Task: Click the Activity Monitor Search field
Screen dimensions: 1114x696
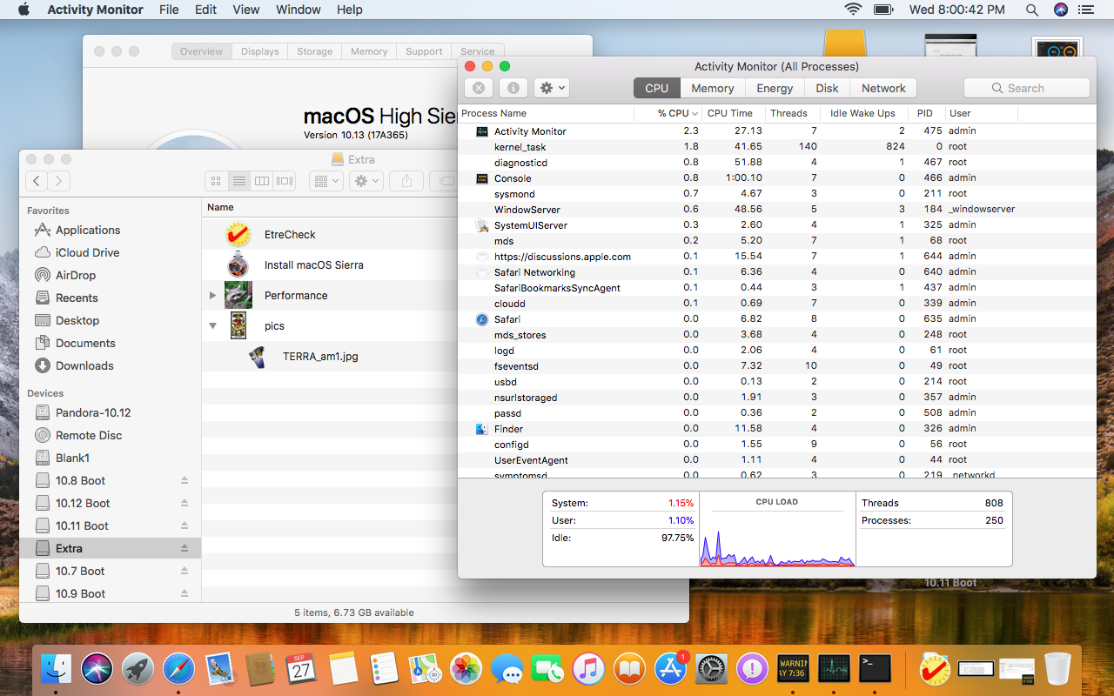Action: pos(1027,88)
